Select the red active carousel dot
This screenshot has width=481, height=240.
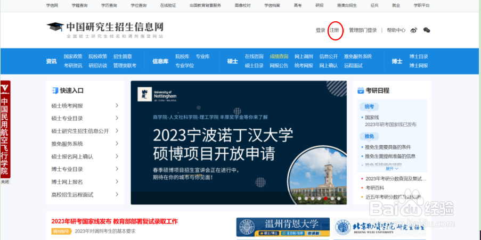325,198
